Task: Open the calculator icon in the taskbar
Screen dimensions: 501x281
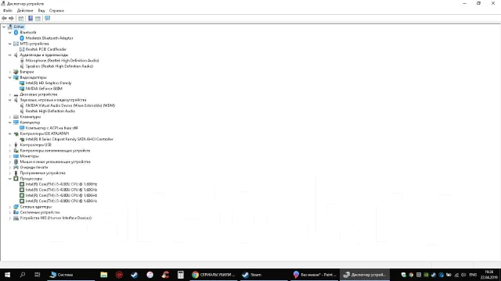Action: [x=181, y=275]
